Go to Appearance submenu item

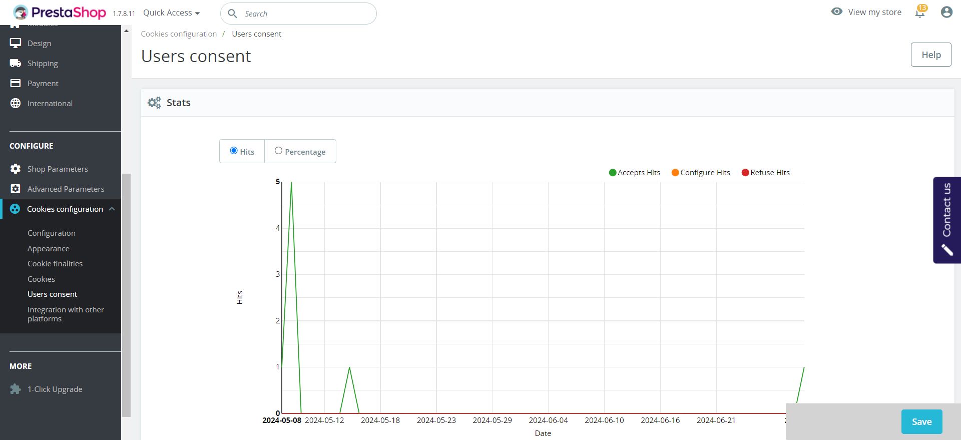pos(49,249)
